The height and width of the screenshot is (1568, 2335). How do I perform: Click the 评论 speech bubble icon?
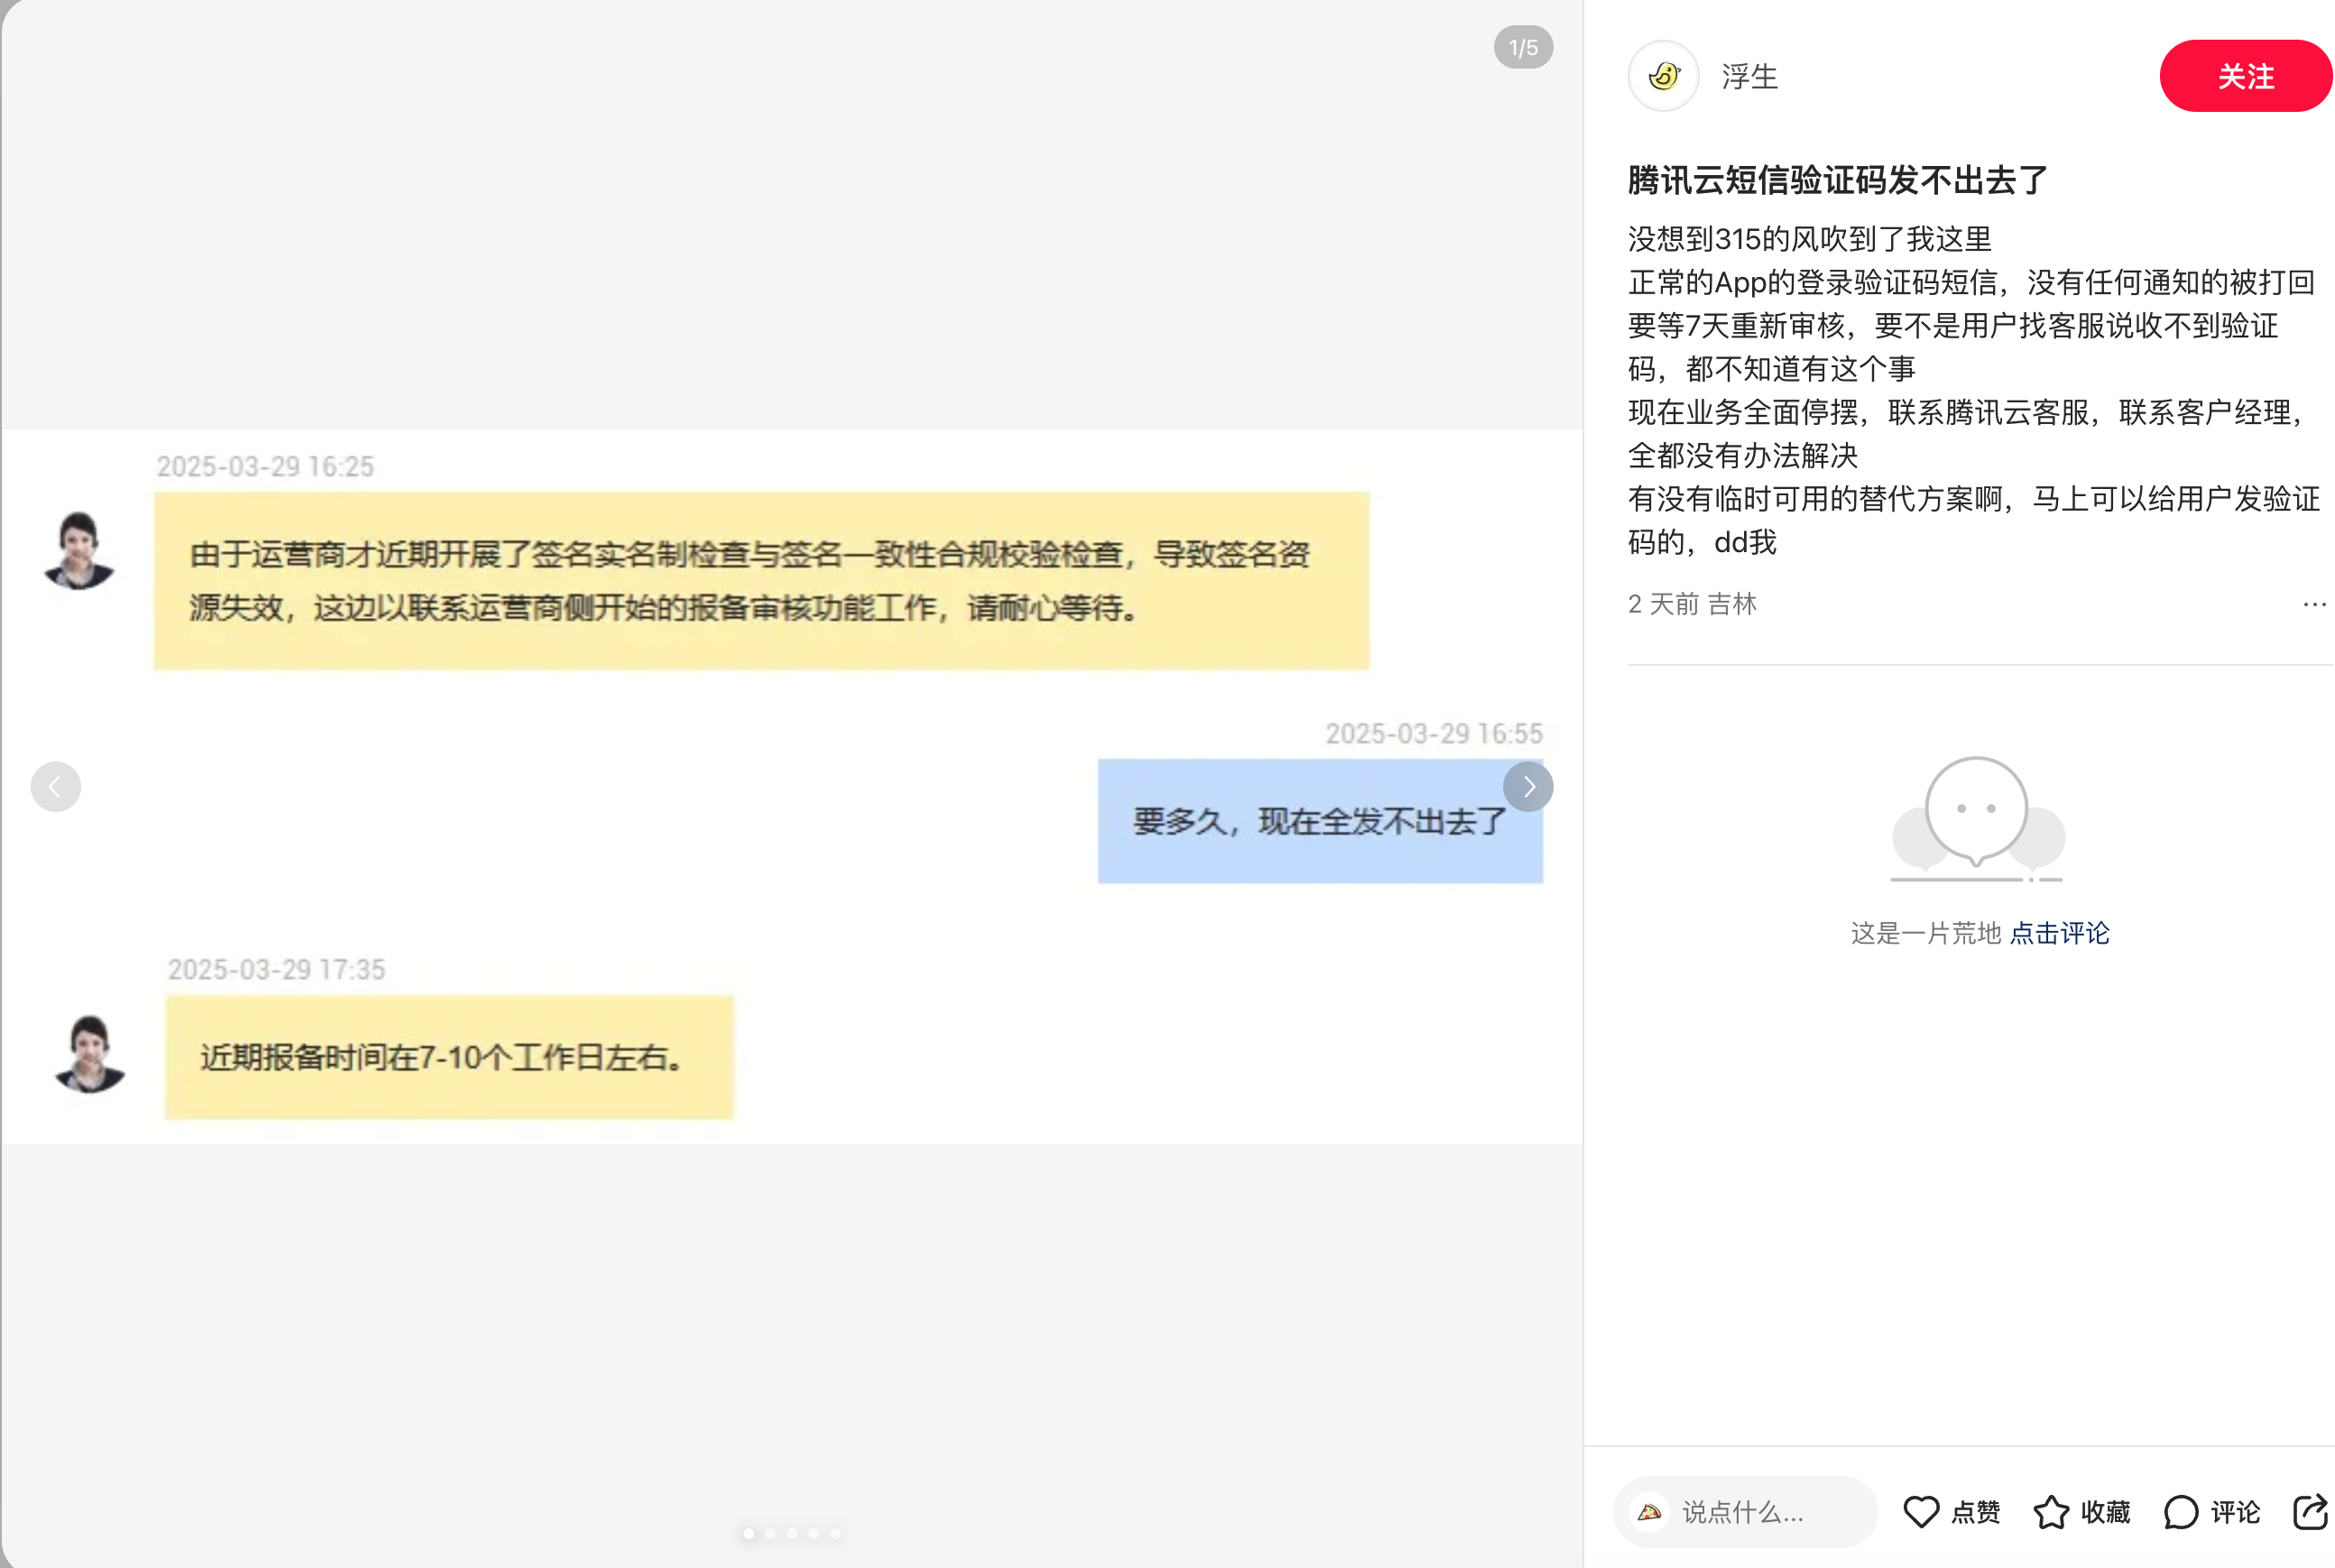coord(2181,1511)
